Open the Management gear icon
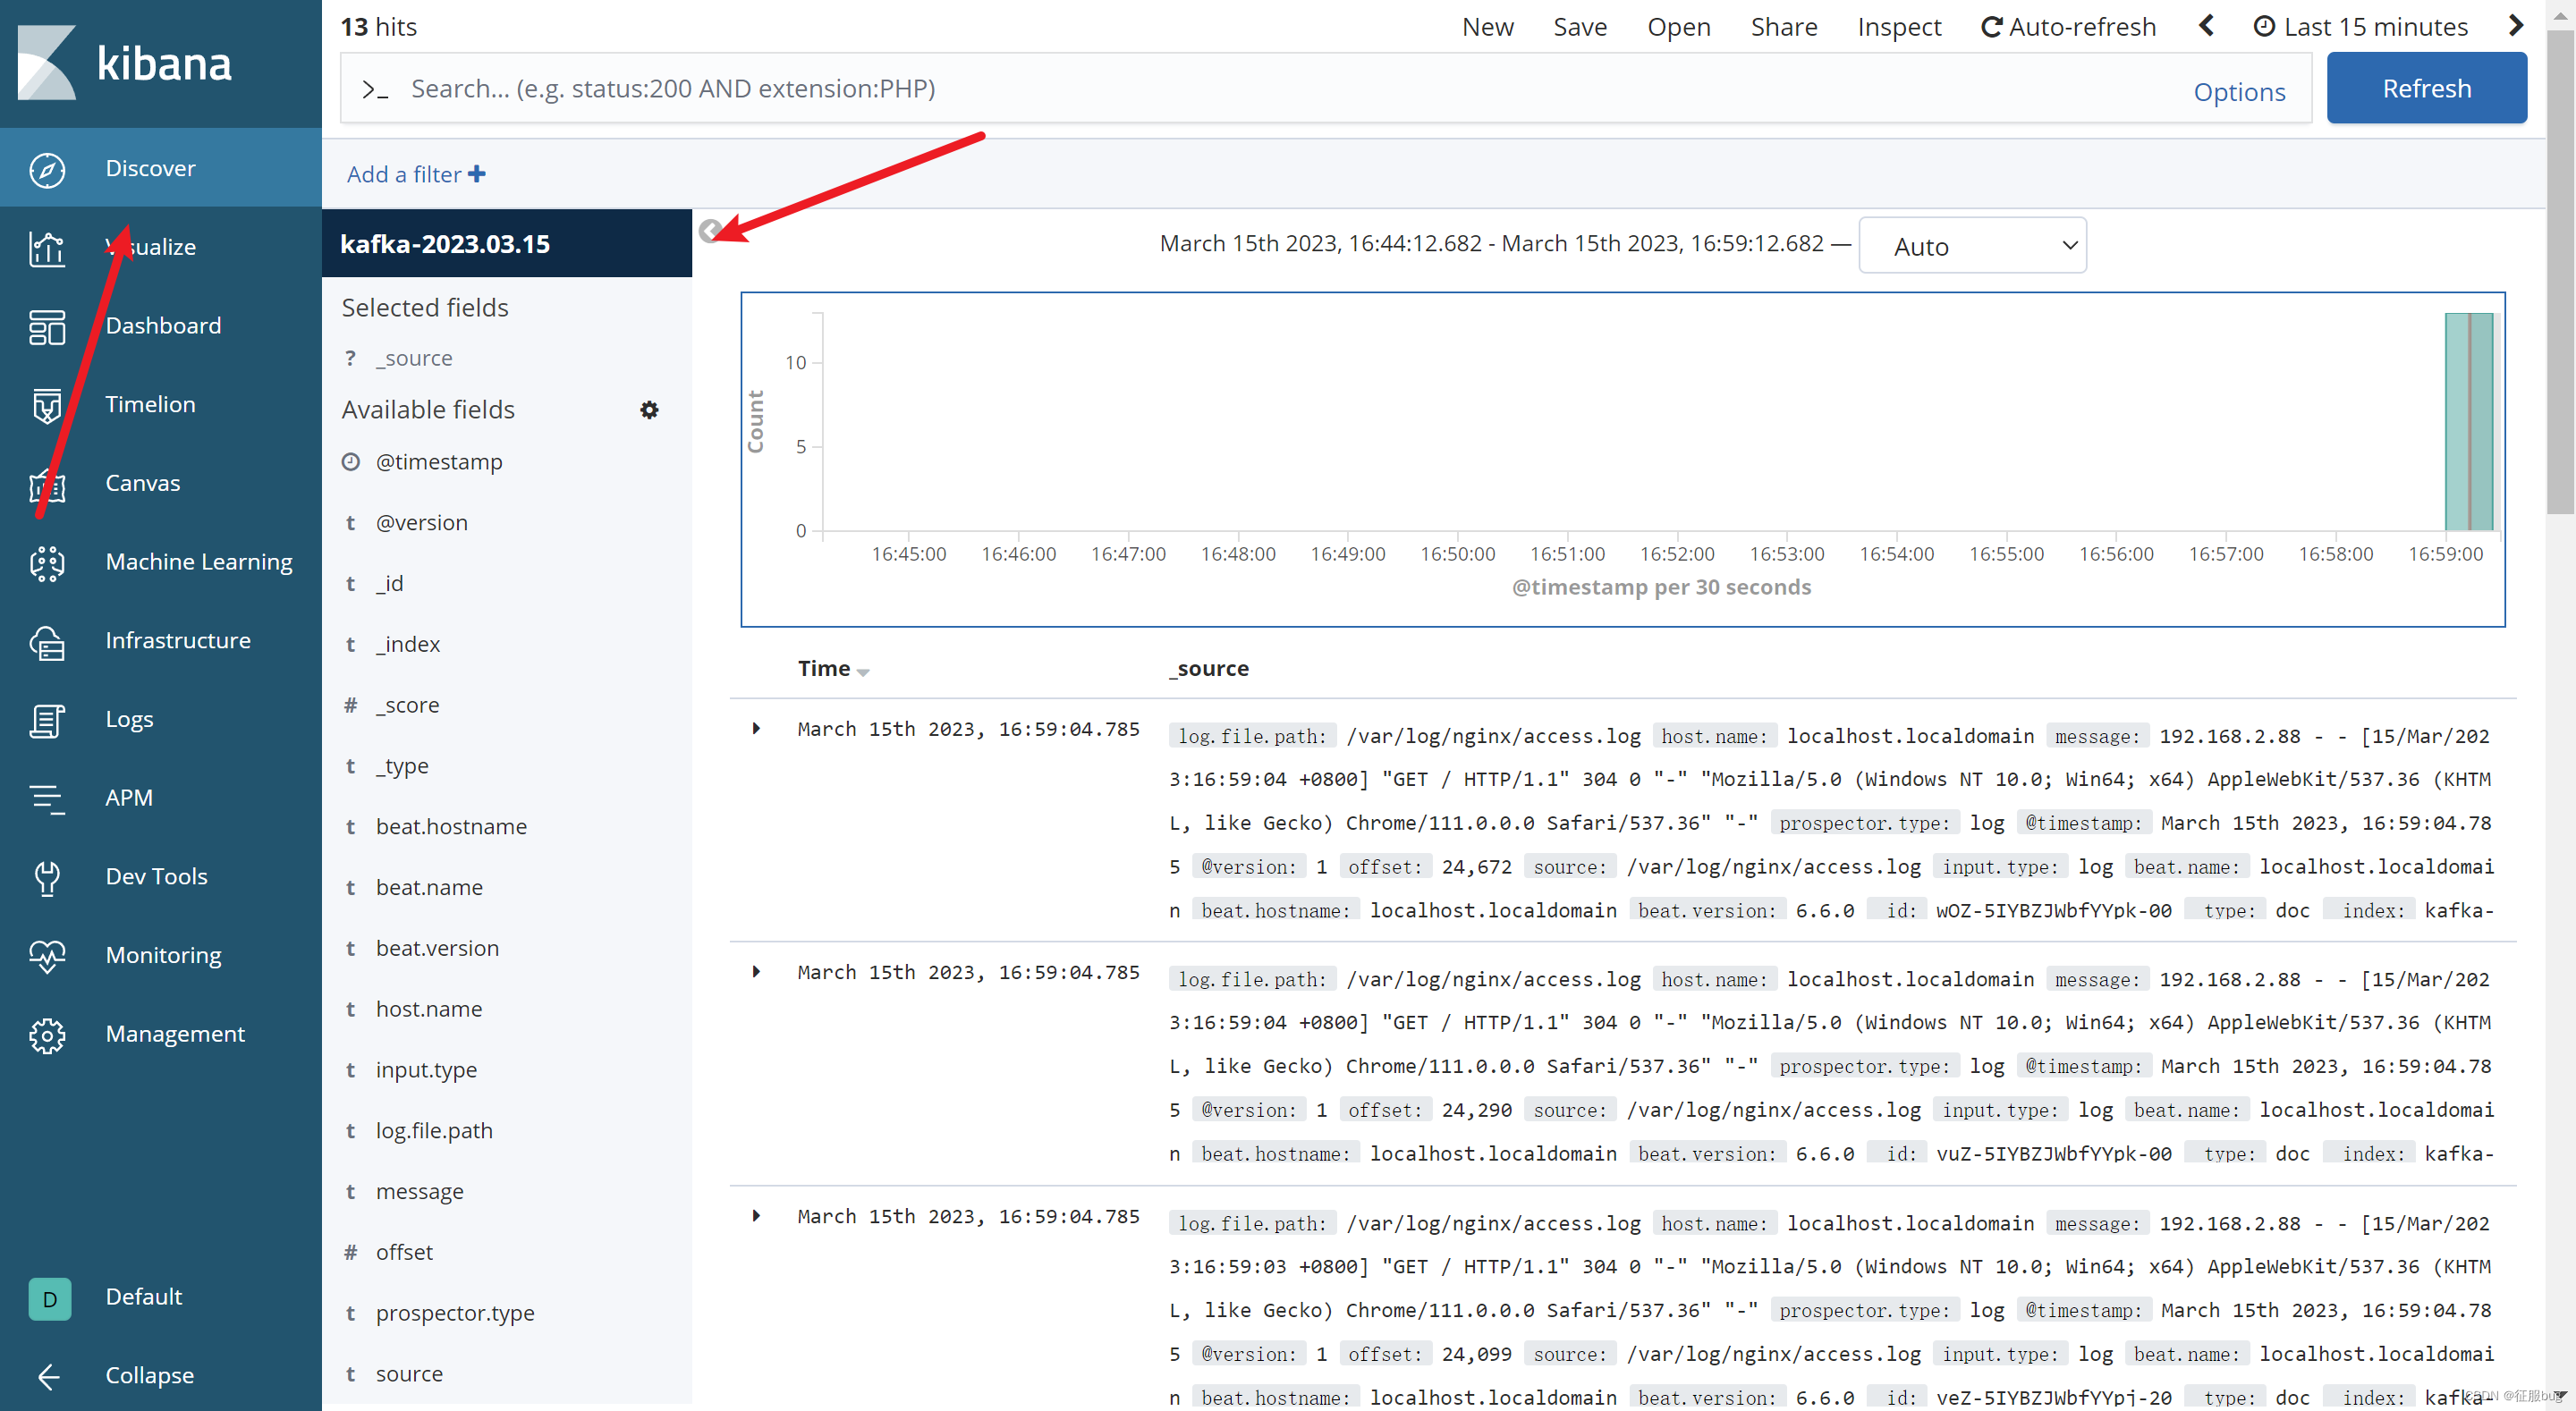2576x1411 pixels. pyautogui.click(x=47, y=1035)
